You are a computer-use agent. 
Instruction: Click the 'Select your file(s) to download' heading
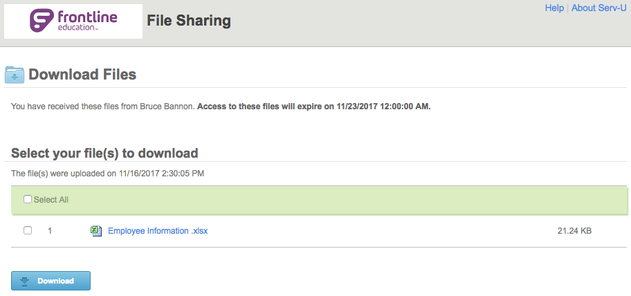(104, 153)
